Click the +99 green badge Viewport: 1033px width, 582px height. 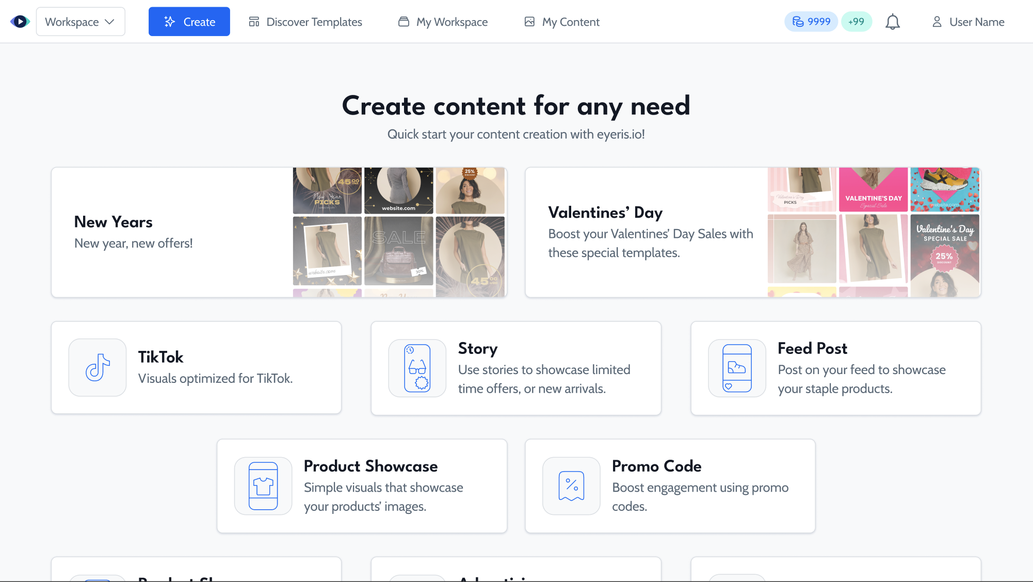pyautogui.click(x=856, y=22)
